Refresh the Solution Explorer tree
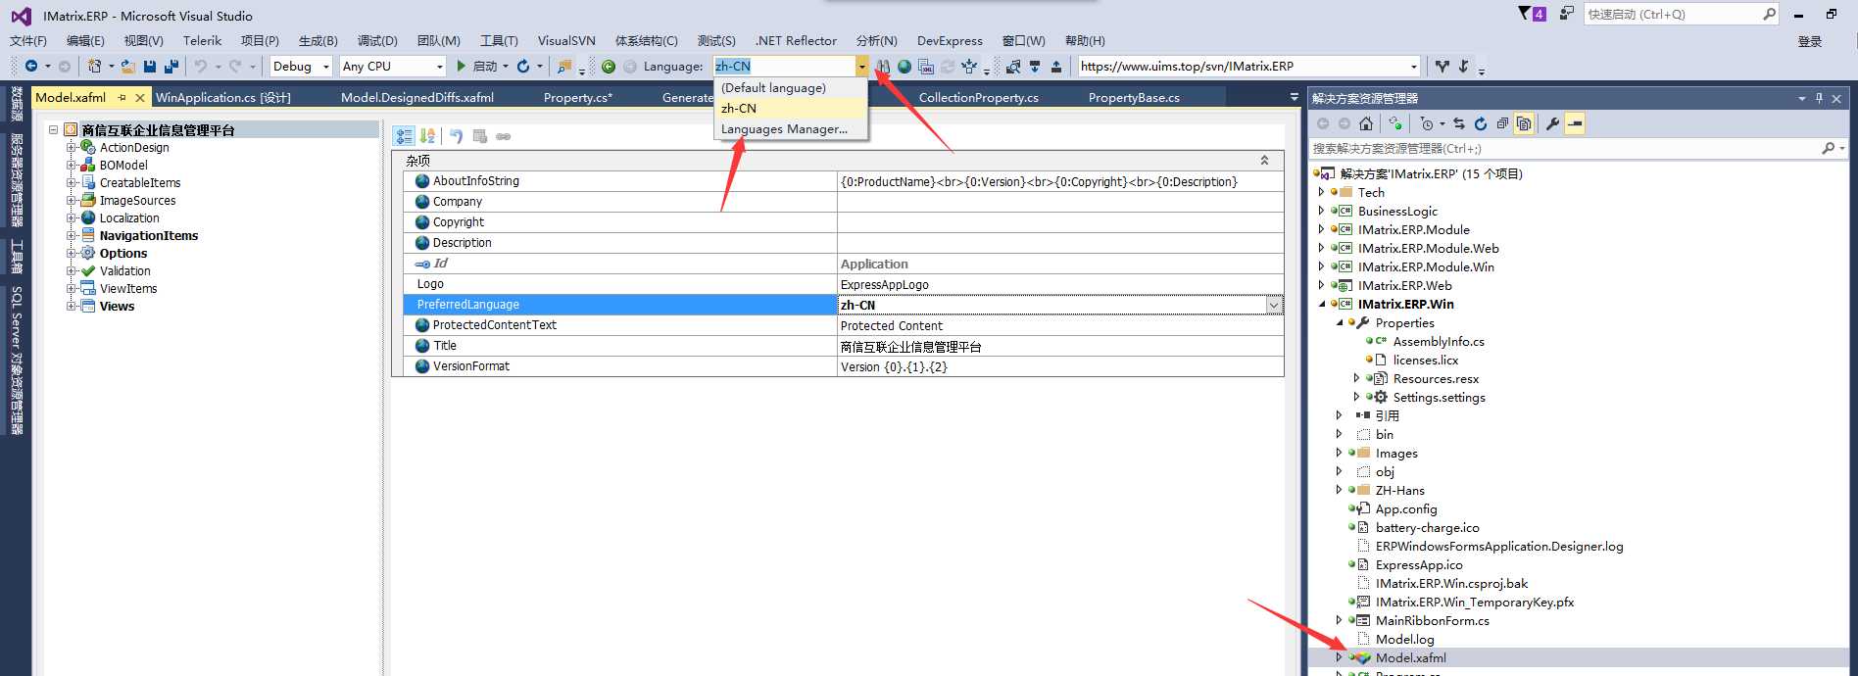 [1481, 123]
